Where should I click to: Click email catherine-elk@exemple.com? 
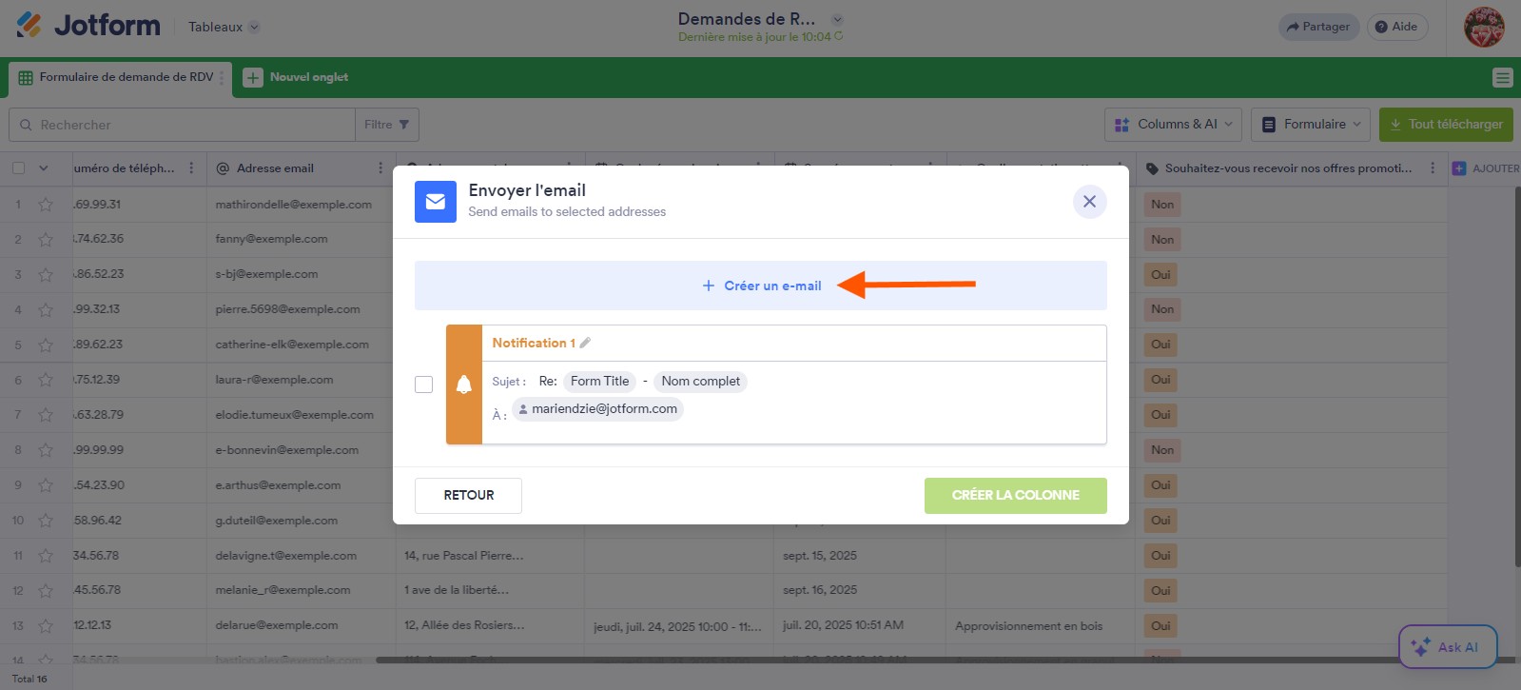click(292, 345)
